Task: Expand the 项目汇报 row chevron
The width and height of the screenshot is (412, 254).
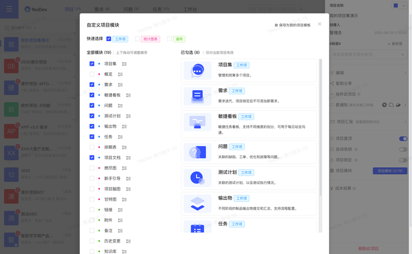Action: (406, 122)
